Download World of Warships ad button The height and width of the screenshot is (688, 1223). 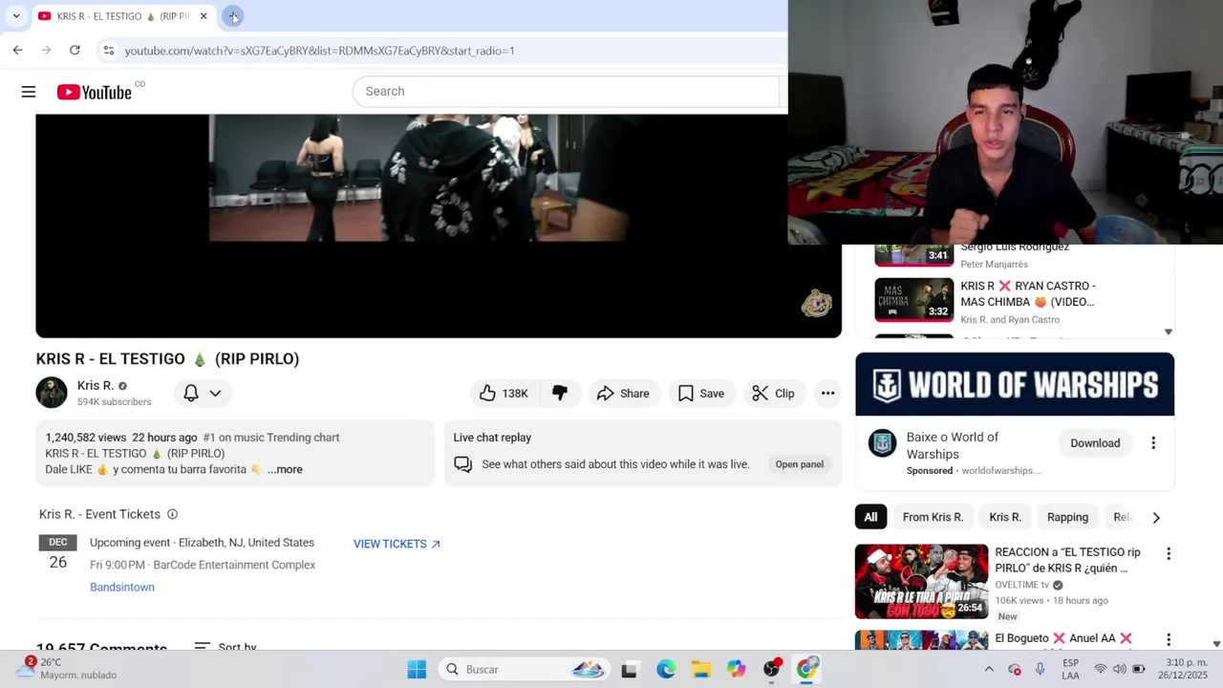point(1095,443)
